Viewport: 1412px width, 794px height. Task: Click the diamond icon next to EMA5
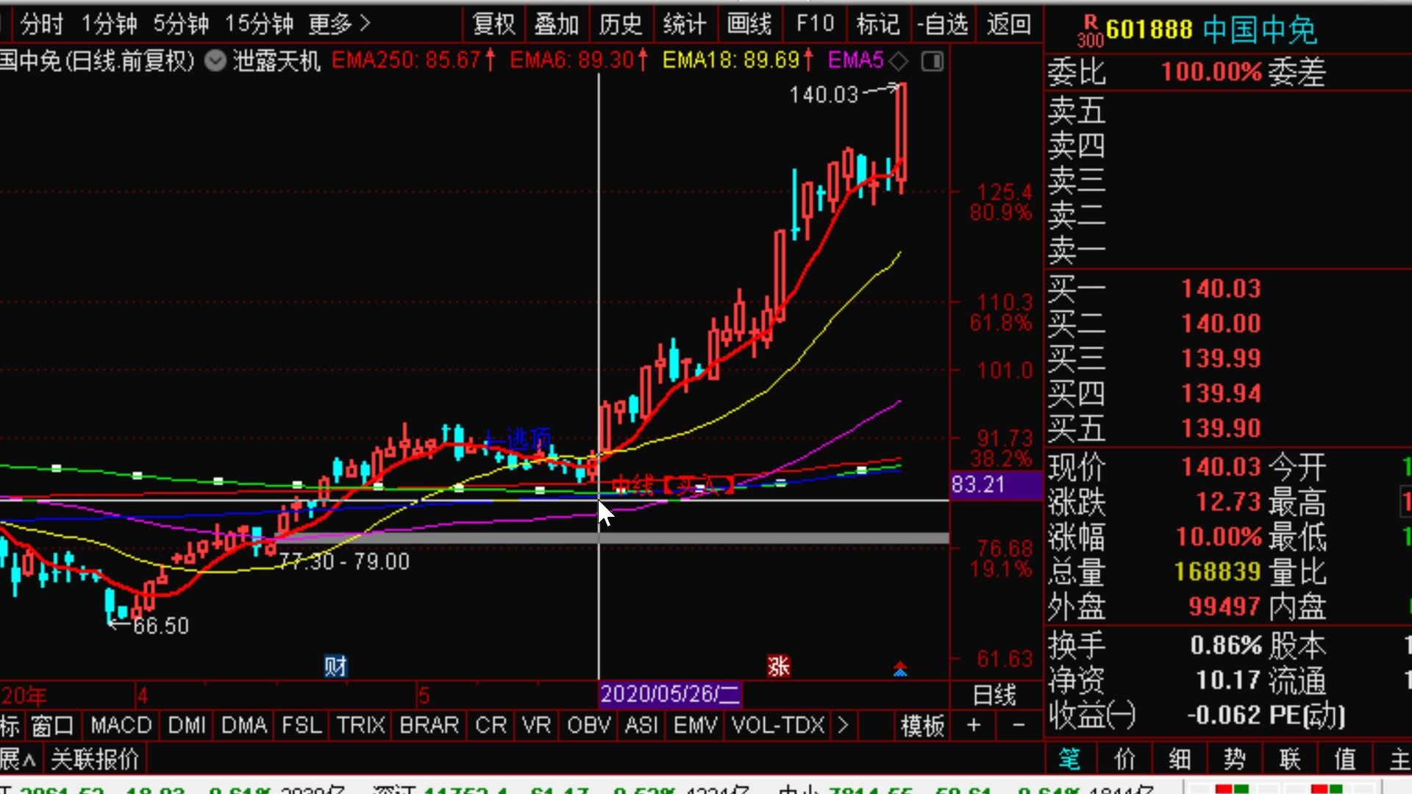tap(899, 60)
